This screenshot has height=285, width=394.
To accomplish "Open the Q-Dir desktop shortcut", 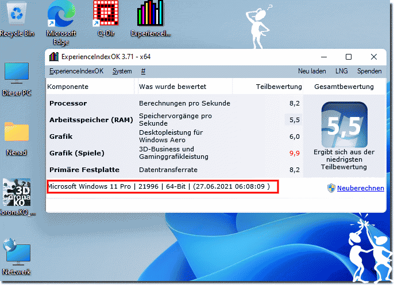I will pyautogui.click(x=106, y=19).
